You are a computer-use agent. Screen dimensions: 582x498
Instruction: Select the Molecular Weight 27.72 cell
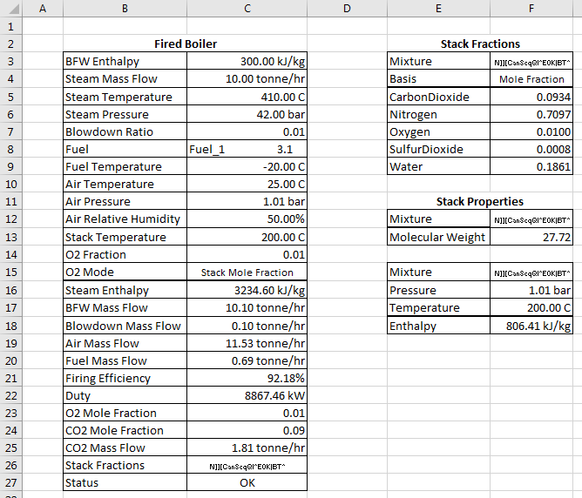pos(531,237)
